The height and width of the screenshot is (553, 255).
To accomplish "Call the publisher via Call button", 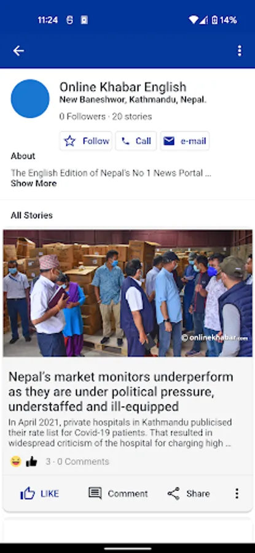I will point(136,141).
